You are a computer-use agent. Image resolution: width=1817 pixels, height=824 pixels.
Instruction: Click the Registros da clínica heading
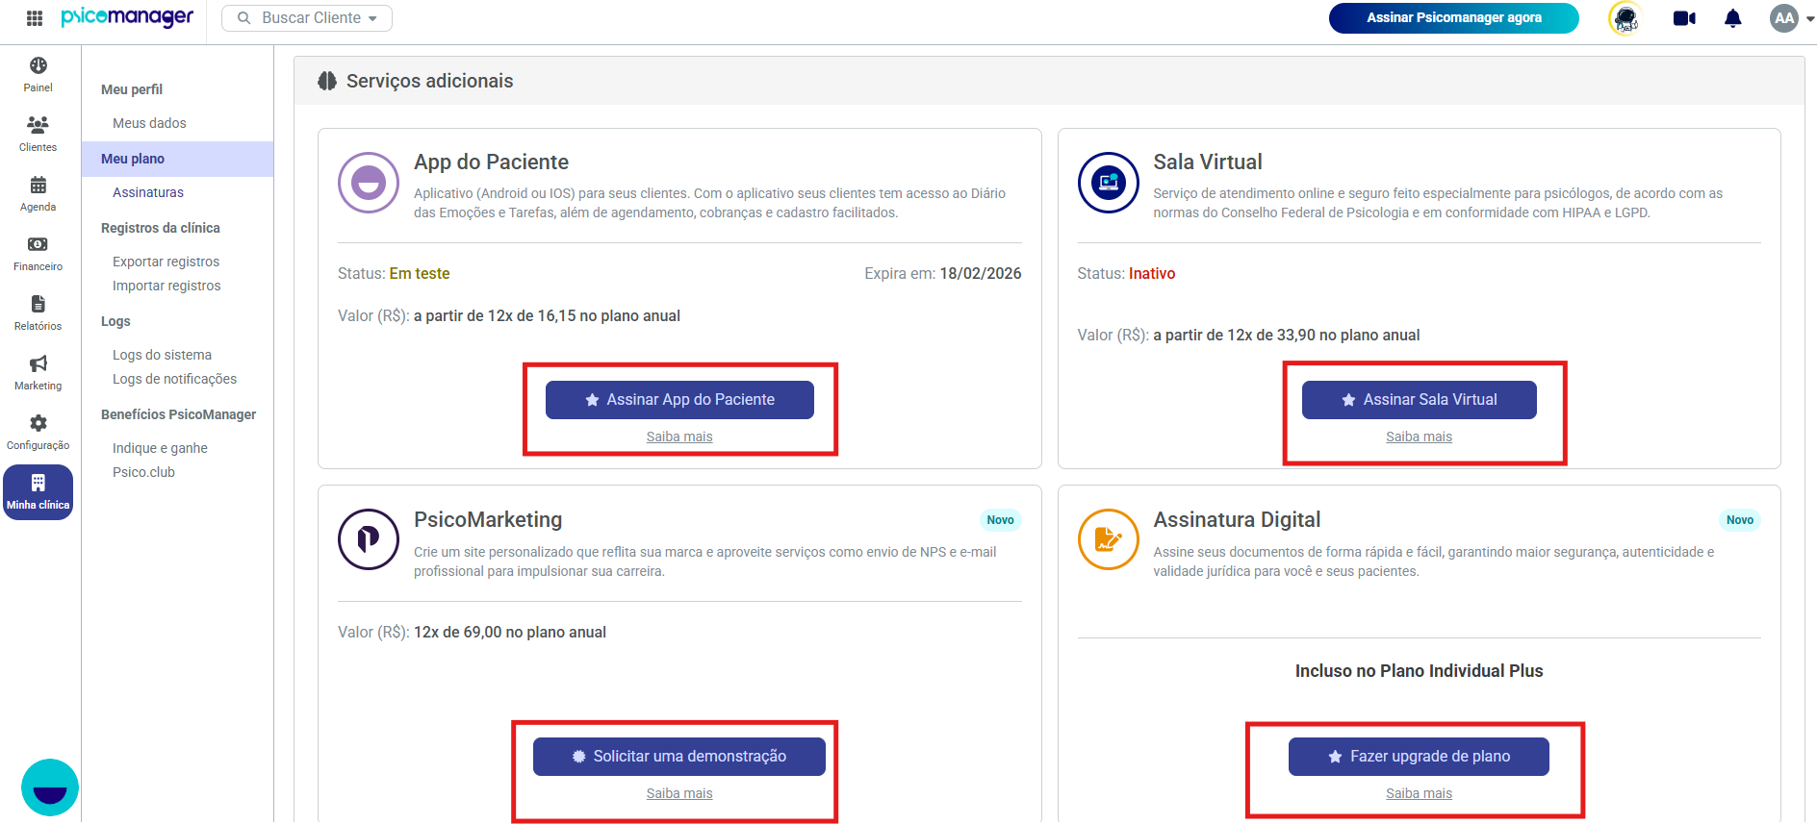click(x=161, y=228)
